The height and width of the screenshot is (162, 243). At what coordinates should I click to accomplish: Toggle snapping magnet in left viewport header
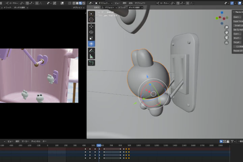pyautogui.click(x=27, y=3)
